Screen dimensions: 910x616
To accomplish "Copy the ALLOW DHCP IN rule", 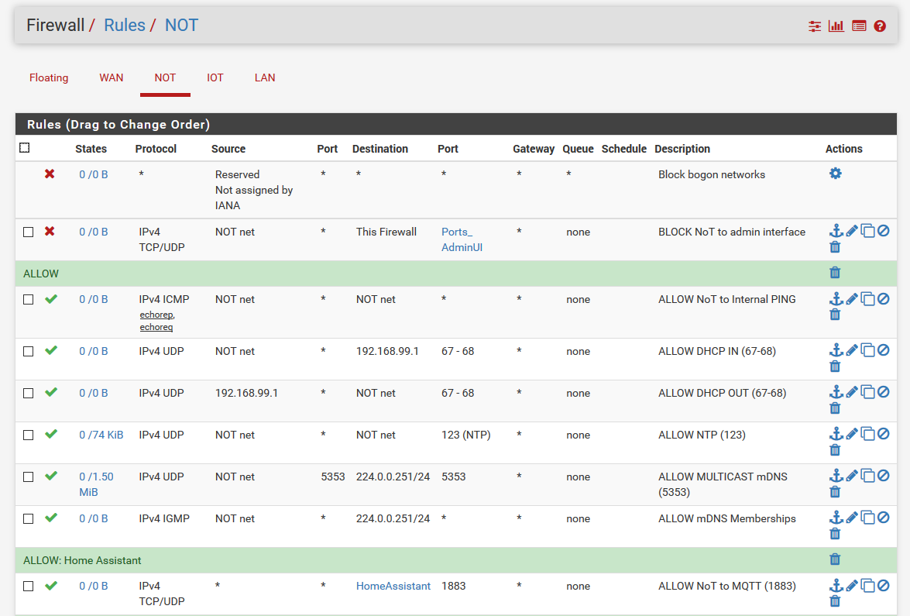I will pyautogui.click(x=868, y=350).
